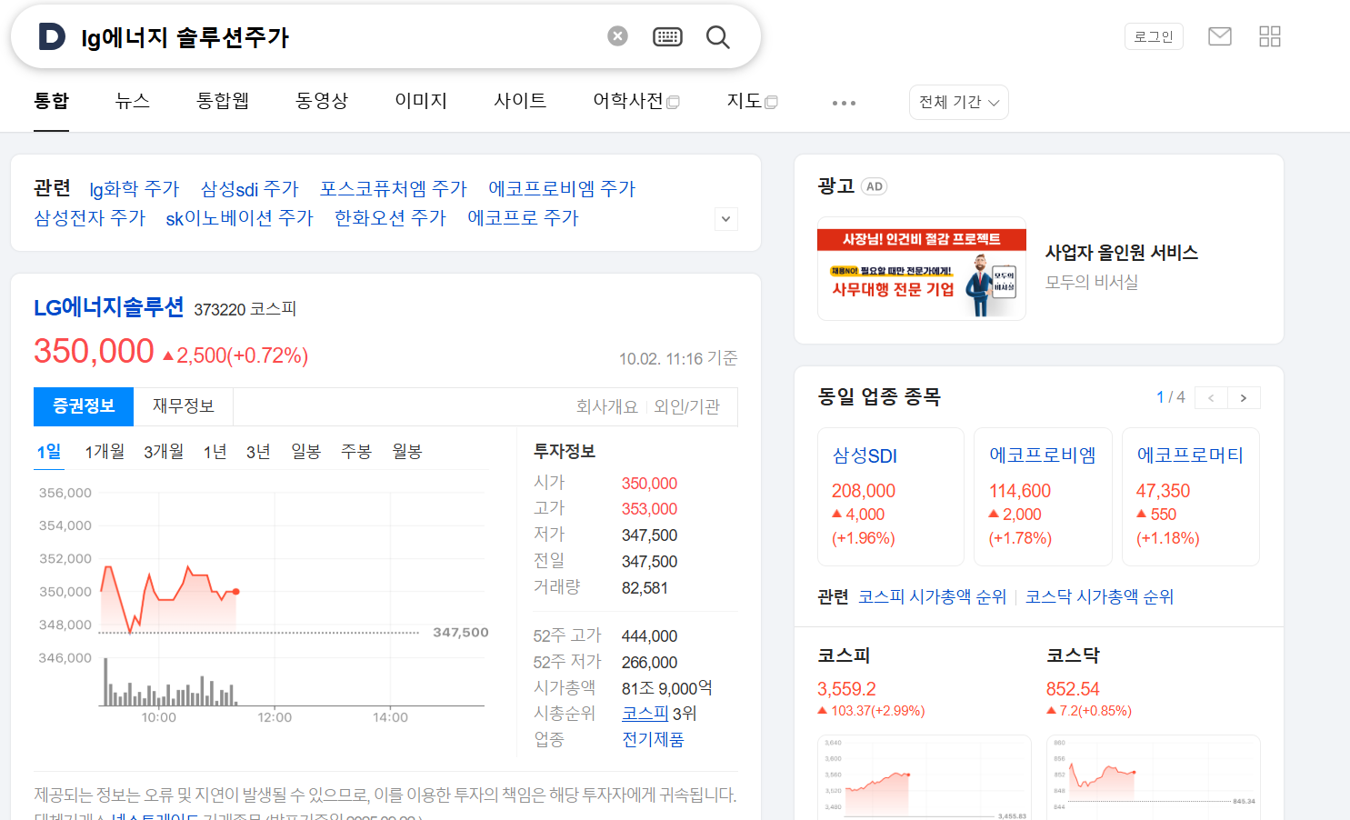Search related 에코프로 주가
This screenshot has height=820, width=1350.
point(523,218)
